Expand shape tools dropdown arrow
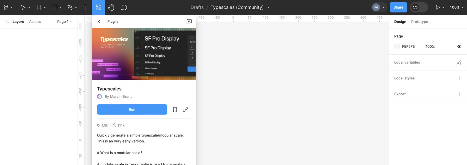 tap(60, 7)
